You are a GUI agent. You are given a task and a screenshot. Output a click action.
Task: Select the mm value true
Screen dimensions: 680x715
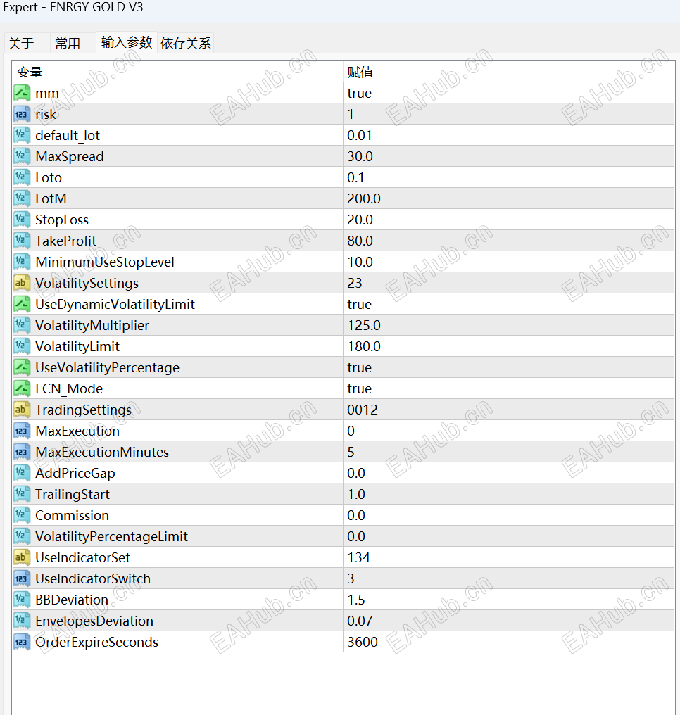[x=360, y=93]
